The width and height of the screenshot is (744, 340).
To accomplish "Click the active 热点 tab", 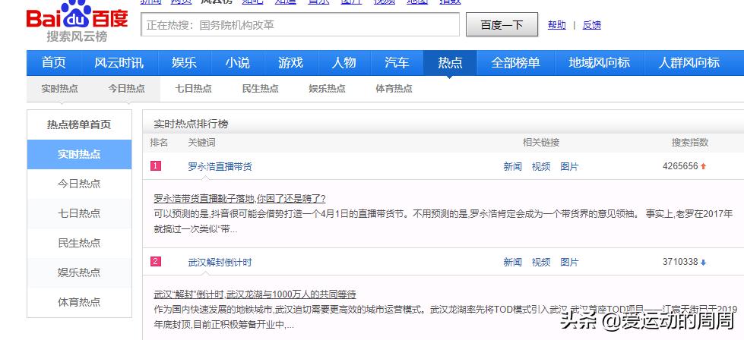I will pyautogui.click(x=450, y=62).
